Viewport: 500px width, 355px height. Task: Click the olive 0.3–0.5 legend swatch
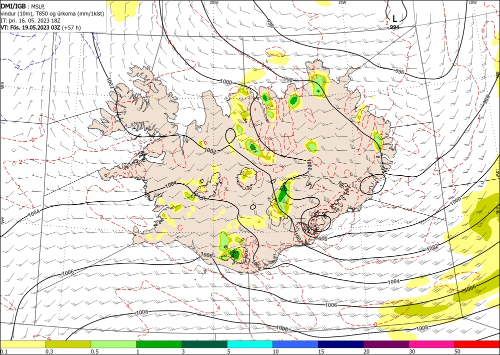[x=68, y=344]
